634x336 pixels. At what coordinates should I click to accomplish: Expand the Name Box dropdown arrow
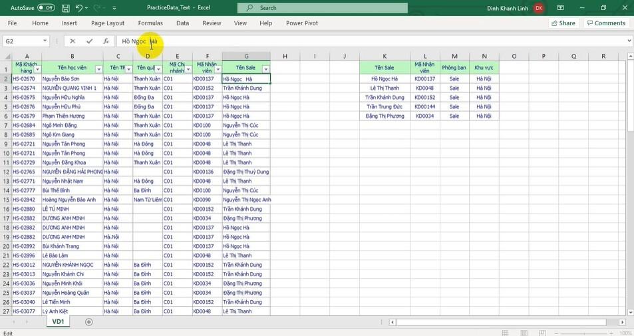click(45, 41)
